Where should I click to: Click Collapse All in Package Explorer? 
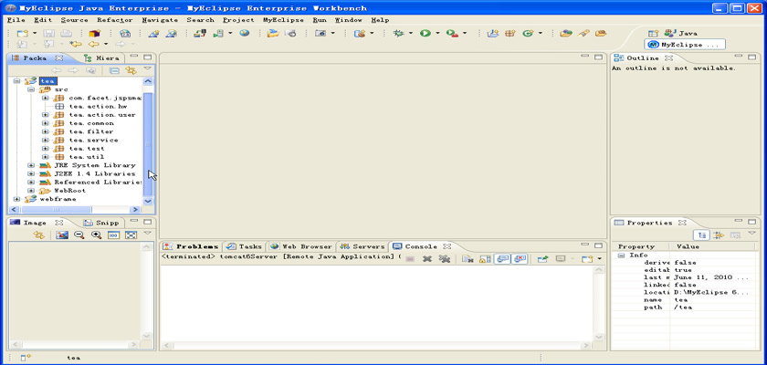coord(114,70)
